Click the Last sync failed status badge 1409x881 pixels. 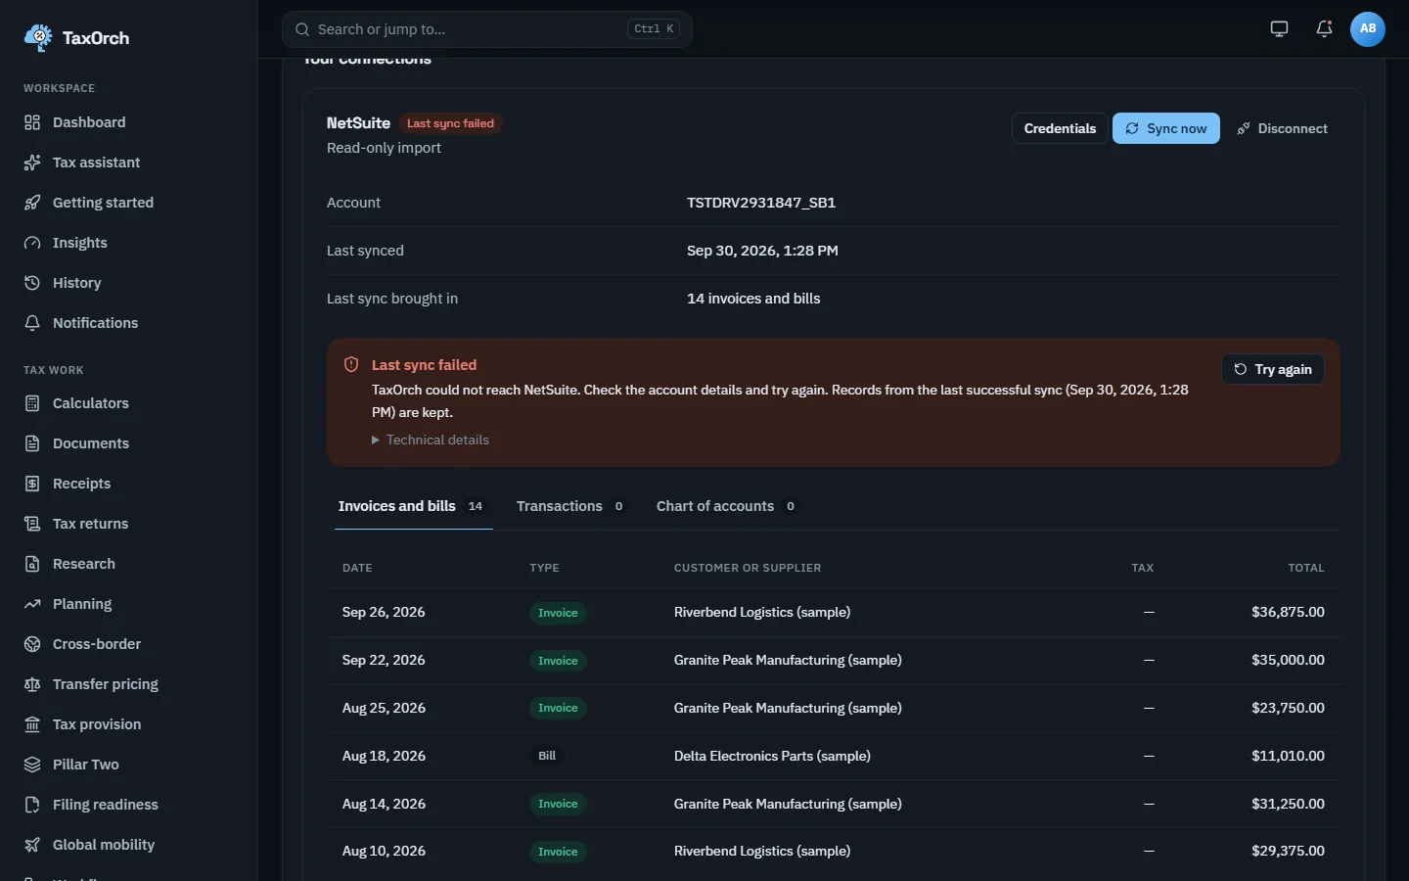(450, 123)
